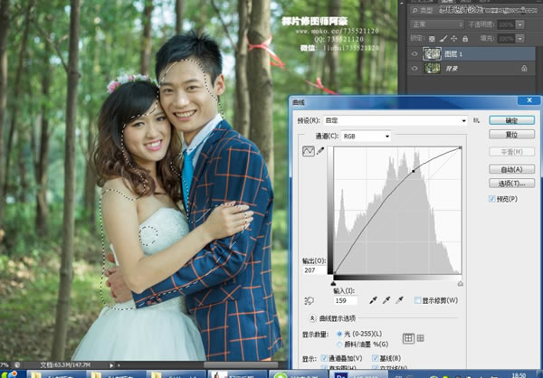Open the 预设(R) preset dropdown
The width and height of the screenshot is (543, 378).
click(395, 120)
